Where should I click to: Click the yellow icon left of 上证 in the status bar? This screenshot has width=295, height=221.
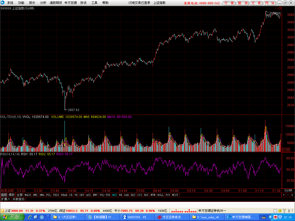click(x=2, y=211)
